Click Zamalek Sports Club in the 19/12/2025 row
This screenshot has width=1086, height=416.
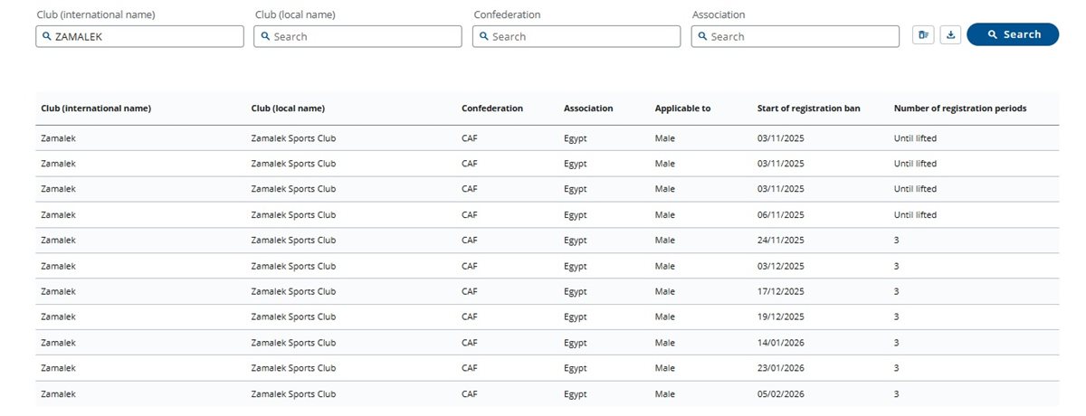[293, 317]
